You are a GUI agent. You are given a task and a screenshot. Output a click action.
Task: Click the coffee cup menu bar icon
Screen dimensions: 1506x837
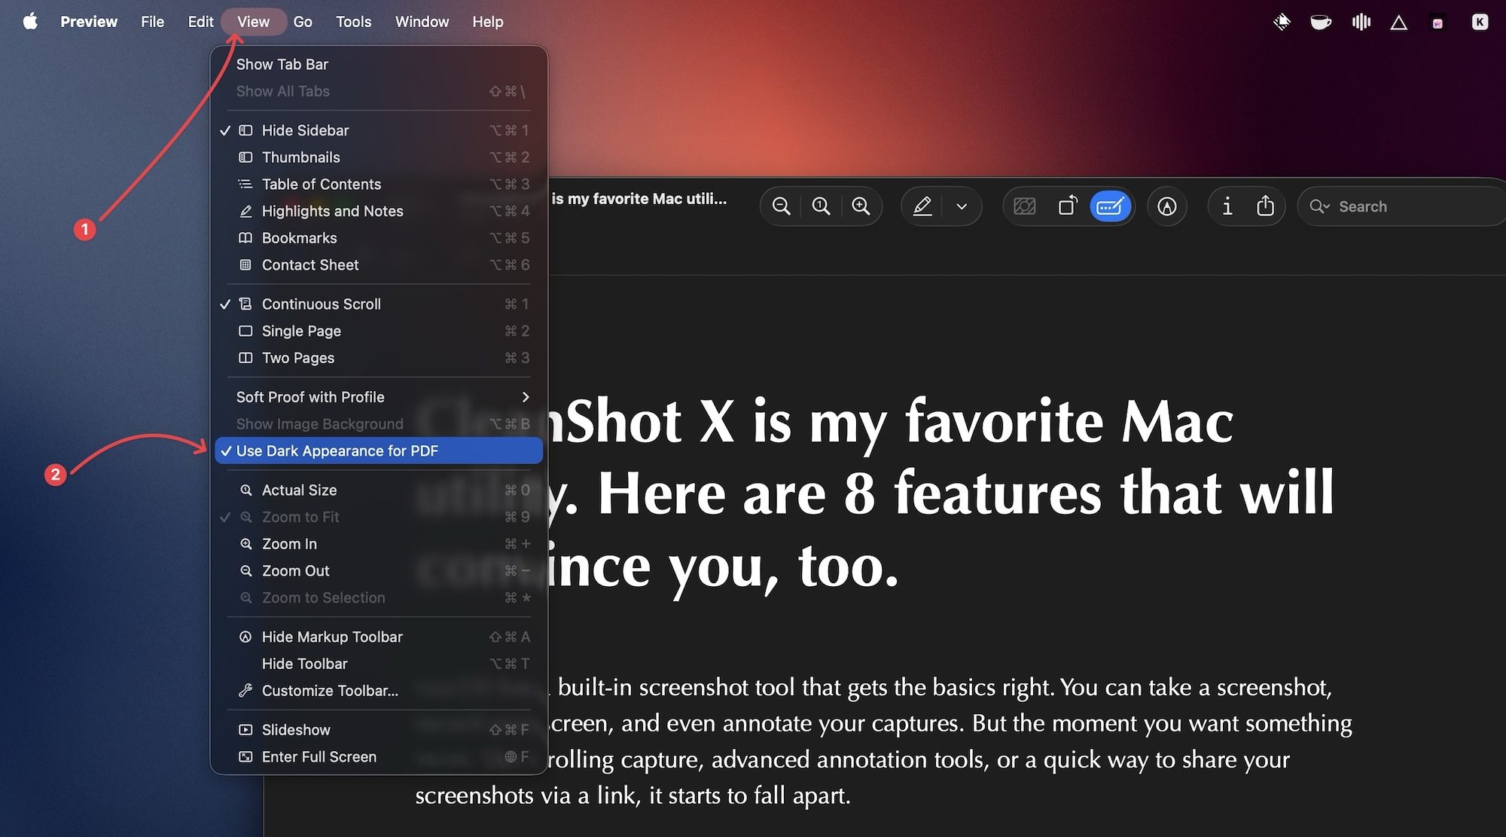coord(1321,22)
